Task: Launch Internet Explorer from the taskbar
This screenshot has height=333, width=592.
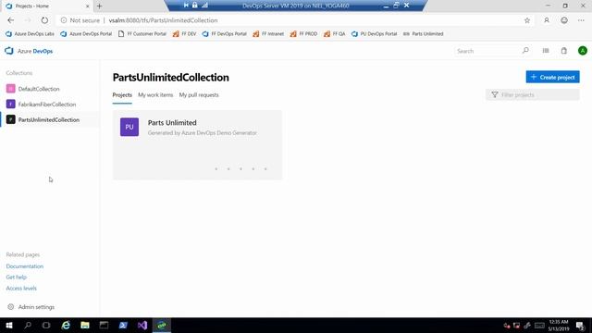Action: [66, 325]
